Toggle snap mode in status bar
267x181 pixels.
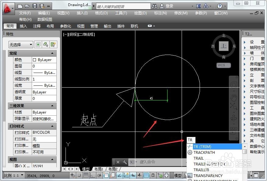tap(79, 175)
